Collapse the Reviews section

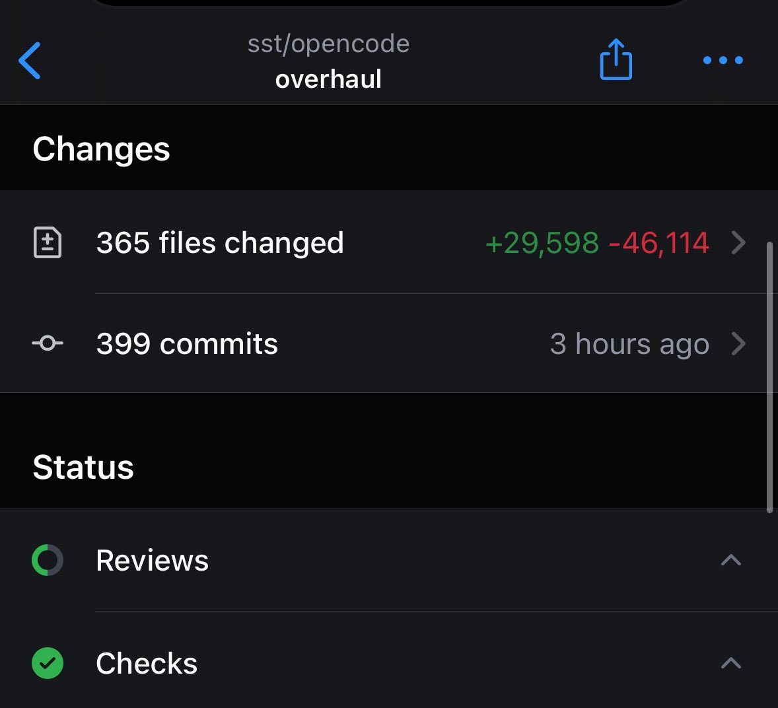point(731,560)
